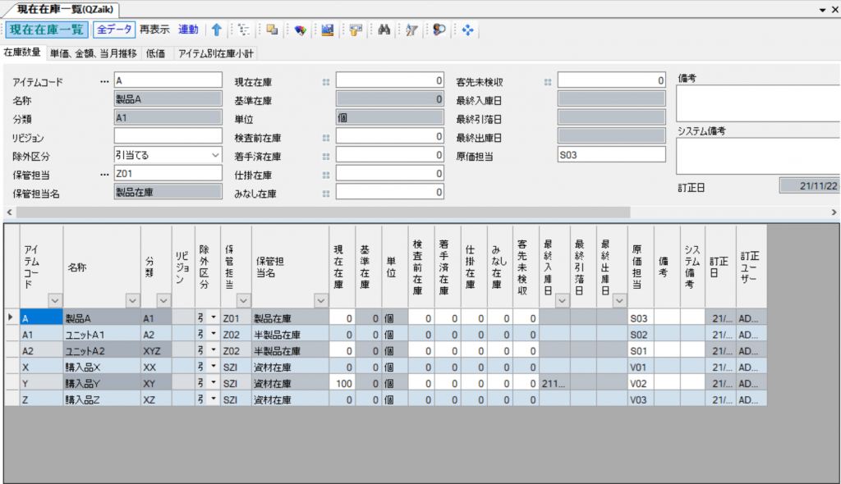Click the 現在在庫一覧 toolbar button
The image size is (841, 484).
point(47,30)
